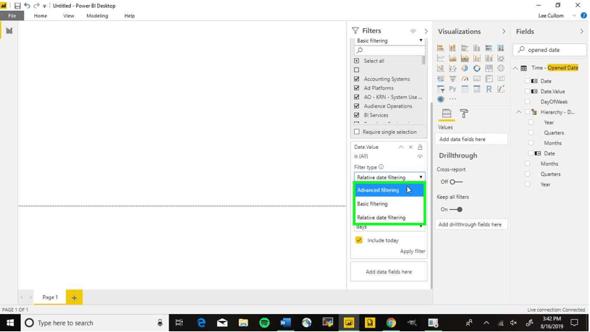Viewport: 590px width, 332px height.
Task: Choose Basic filtering from the list
Action: click(389, 204)
